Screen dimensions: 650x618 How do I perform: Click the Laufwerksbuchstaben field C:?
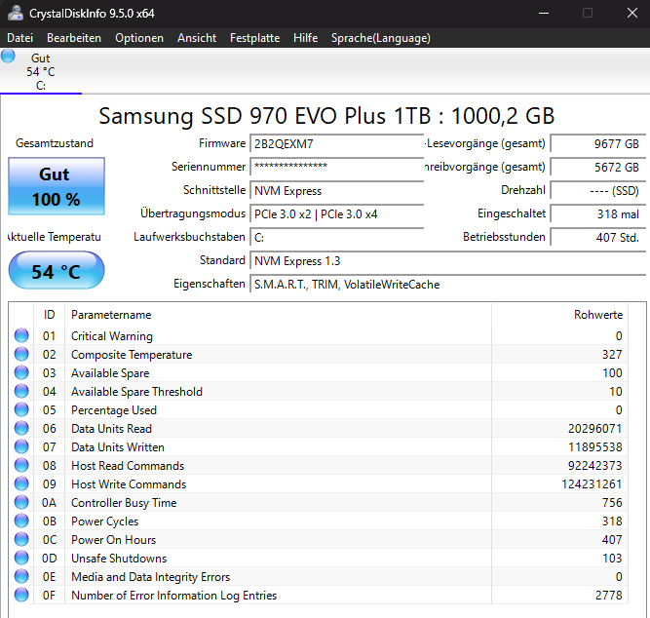(336, 238)
